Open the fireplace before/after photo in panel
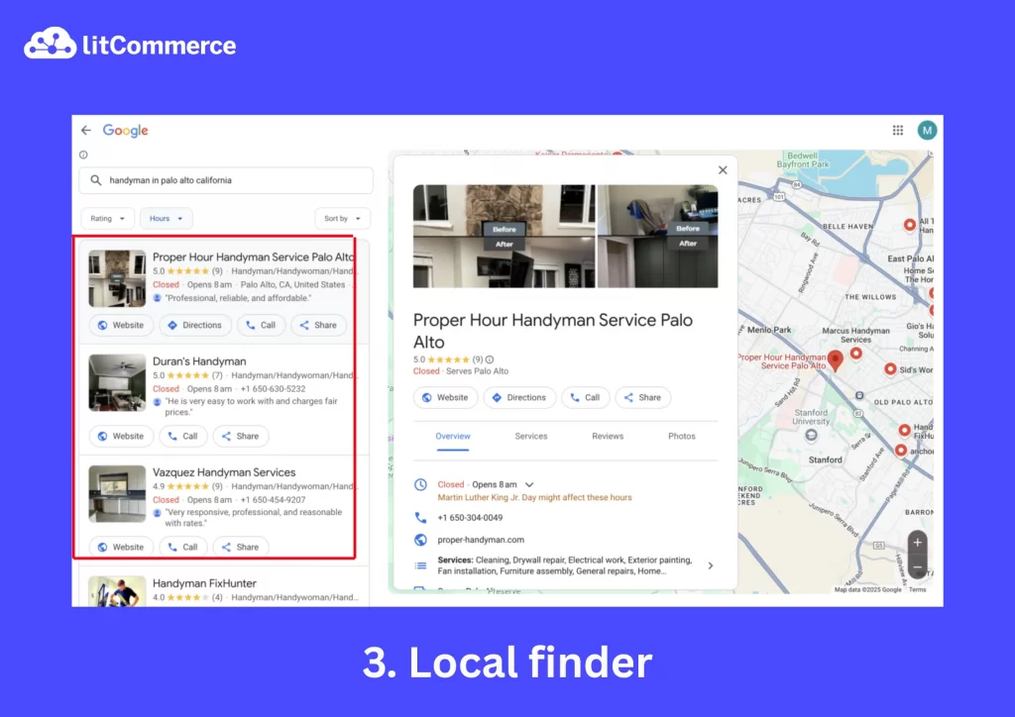 pos(504,237)
